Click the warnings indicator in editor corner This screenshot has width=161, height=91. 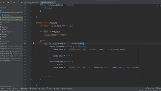coord(158,6)
